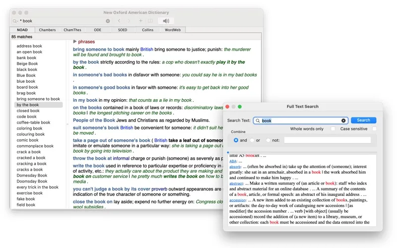Image resolution: width=397 pixels, height=248 pixels.
Task: Clear the Full Text Search field
Action: click(343, 121)
